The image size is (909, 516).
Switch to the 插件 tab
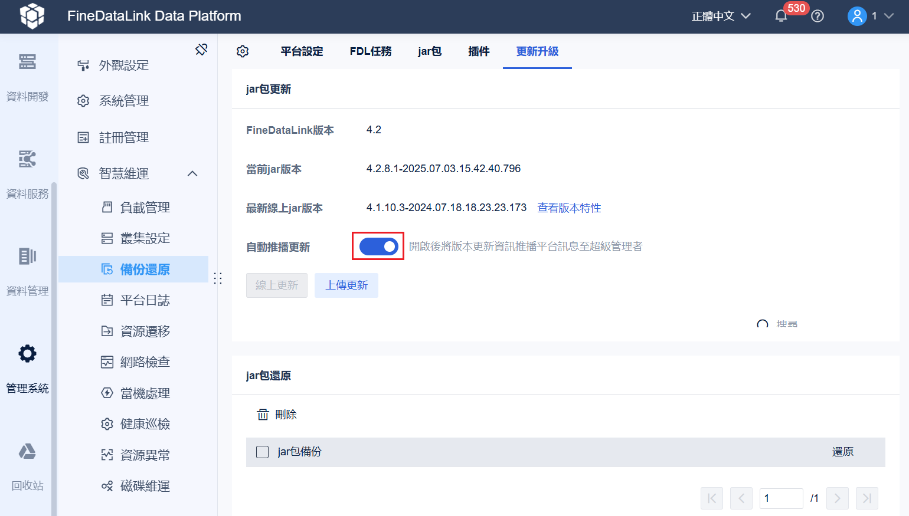pyautogui.click(x=479, y=51)
